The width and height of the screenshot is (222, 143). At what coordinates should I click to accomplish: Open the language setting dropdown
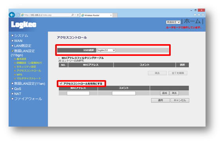[173, 22]
